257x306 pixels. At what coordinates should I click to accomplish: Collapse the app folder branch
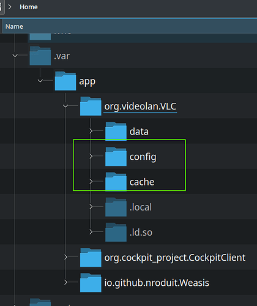pyautogui.click(x=40, y=81)
